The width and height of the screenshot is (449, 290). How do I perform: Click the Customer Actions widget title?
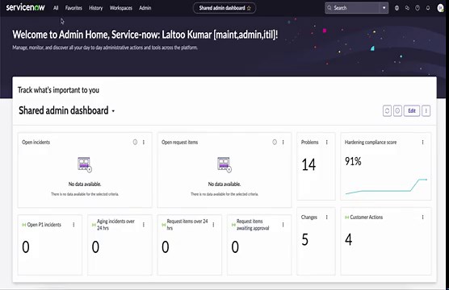click(x=367, y=217)
